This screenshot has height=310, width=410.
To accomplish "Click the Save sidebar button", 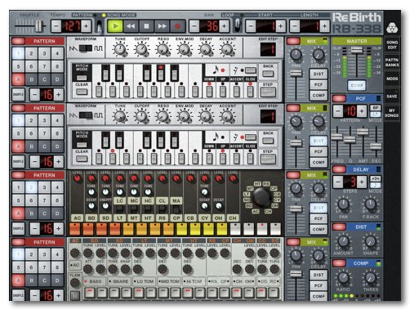I will [x=392, y=97].
